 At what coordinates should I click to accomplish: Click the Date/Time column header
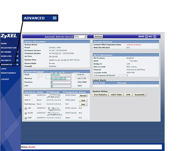[x=99, y=83]
